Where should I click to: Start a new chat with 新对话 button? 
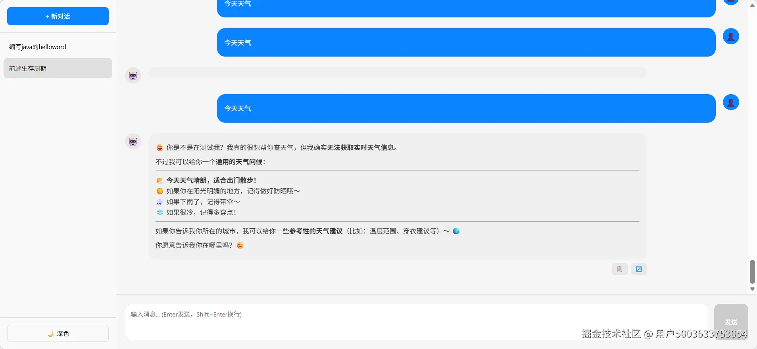[58, 16]
